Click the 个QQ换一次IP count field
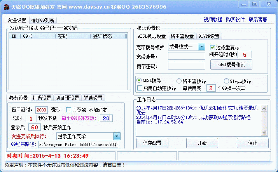 click(211, 88)
